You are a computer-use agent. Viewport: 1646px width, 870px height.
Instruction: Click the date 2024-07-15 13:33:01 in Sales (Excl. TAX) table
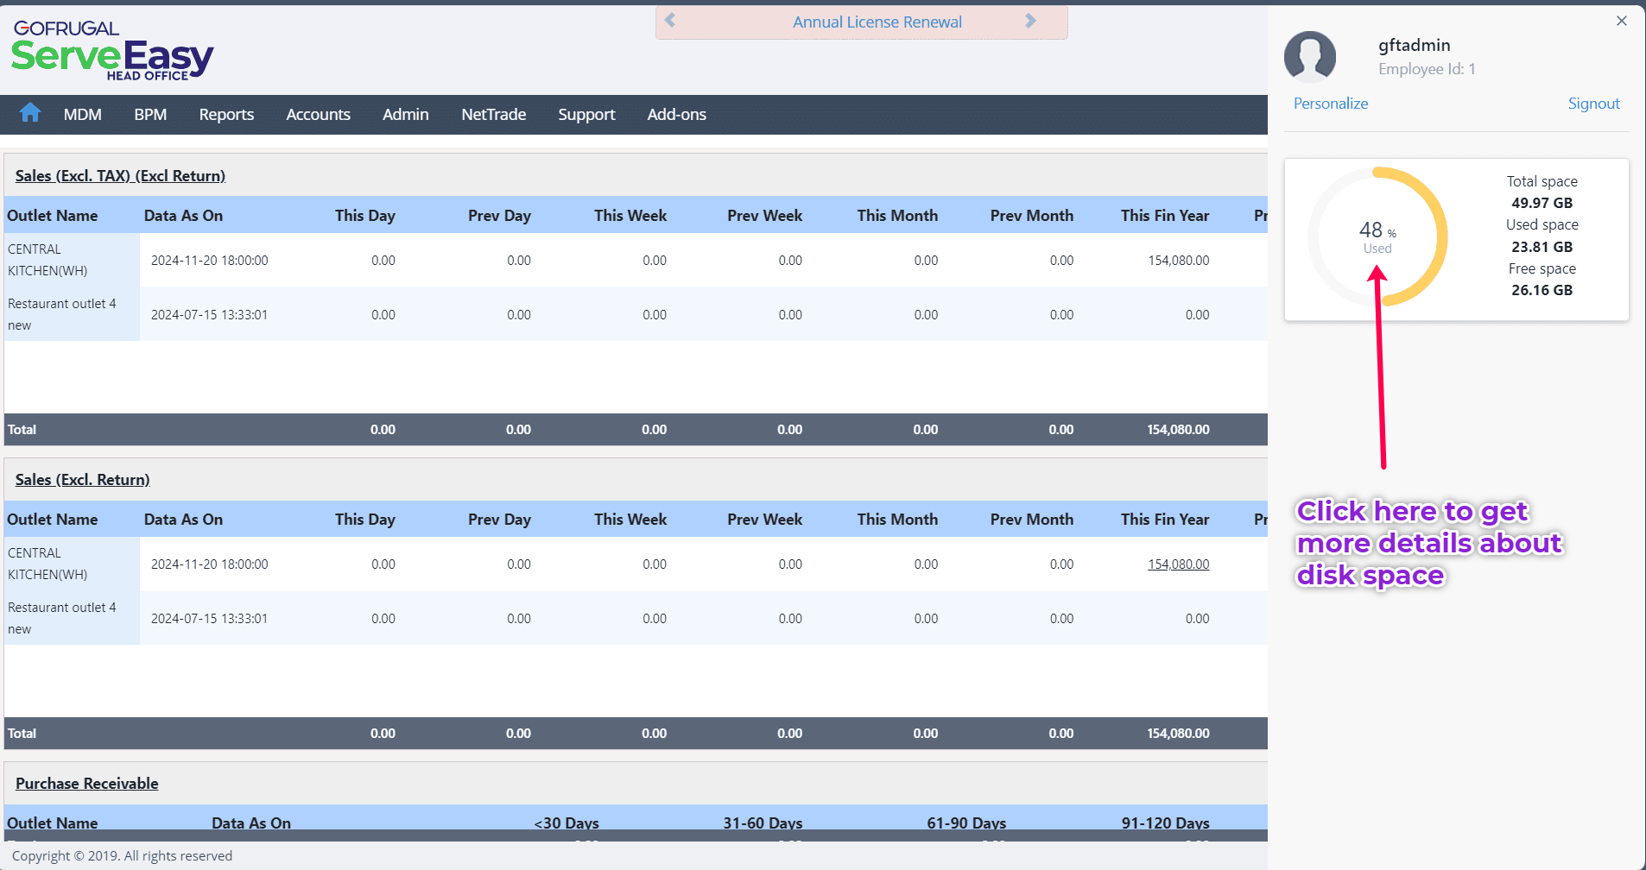(x=210, y=315)
